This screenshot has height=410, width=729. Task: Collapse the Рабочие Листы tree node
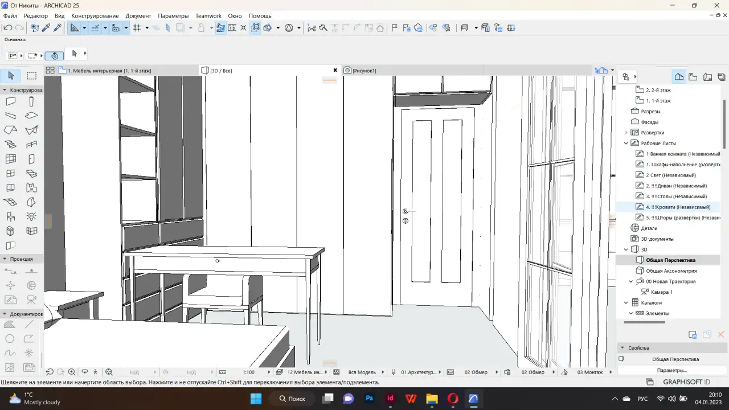click(626, 143)
